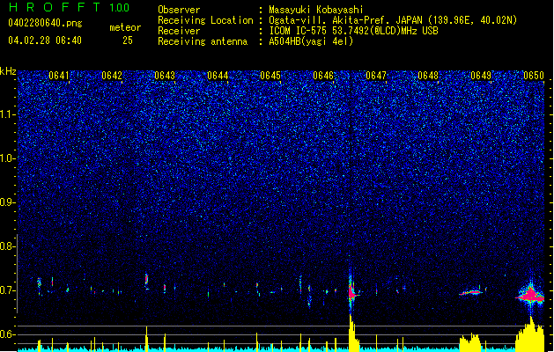
Task: Click the 0648 time marker
Action: [428, 76]
